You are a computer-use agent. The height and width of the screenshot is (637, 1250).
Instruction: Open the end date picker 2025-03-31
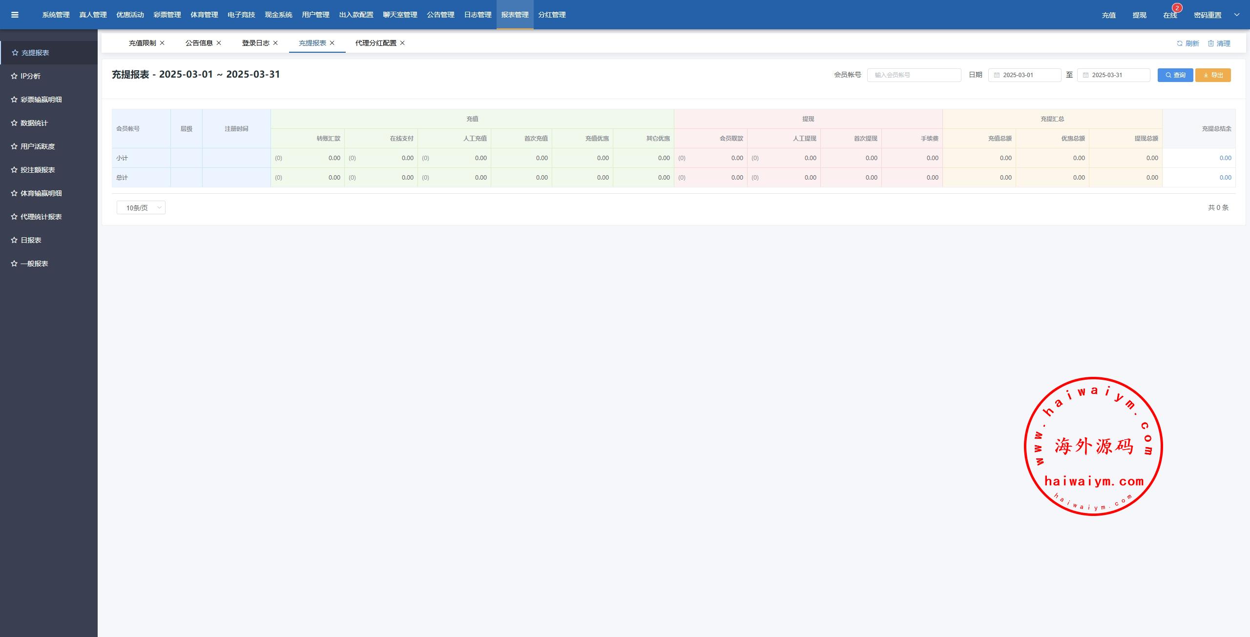tap(1113, 75)
